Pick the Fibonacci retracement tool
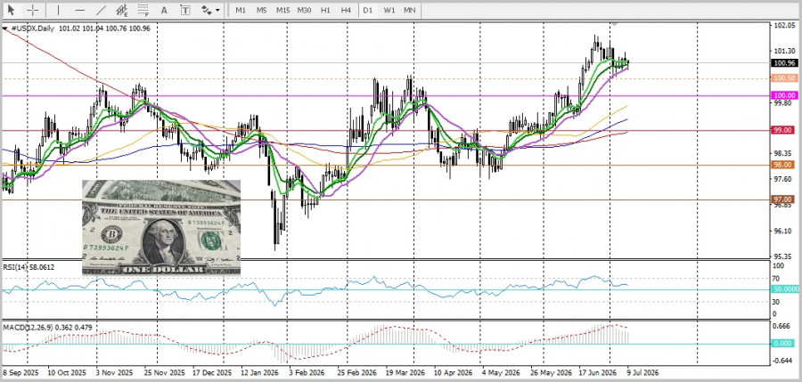This screenshot has width=802, height=382. (x=143, y=10)
